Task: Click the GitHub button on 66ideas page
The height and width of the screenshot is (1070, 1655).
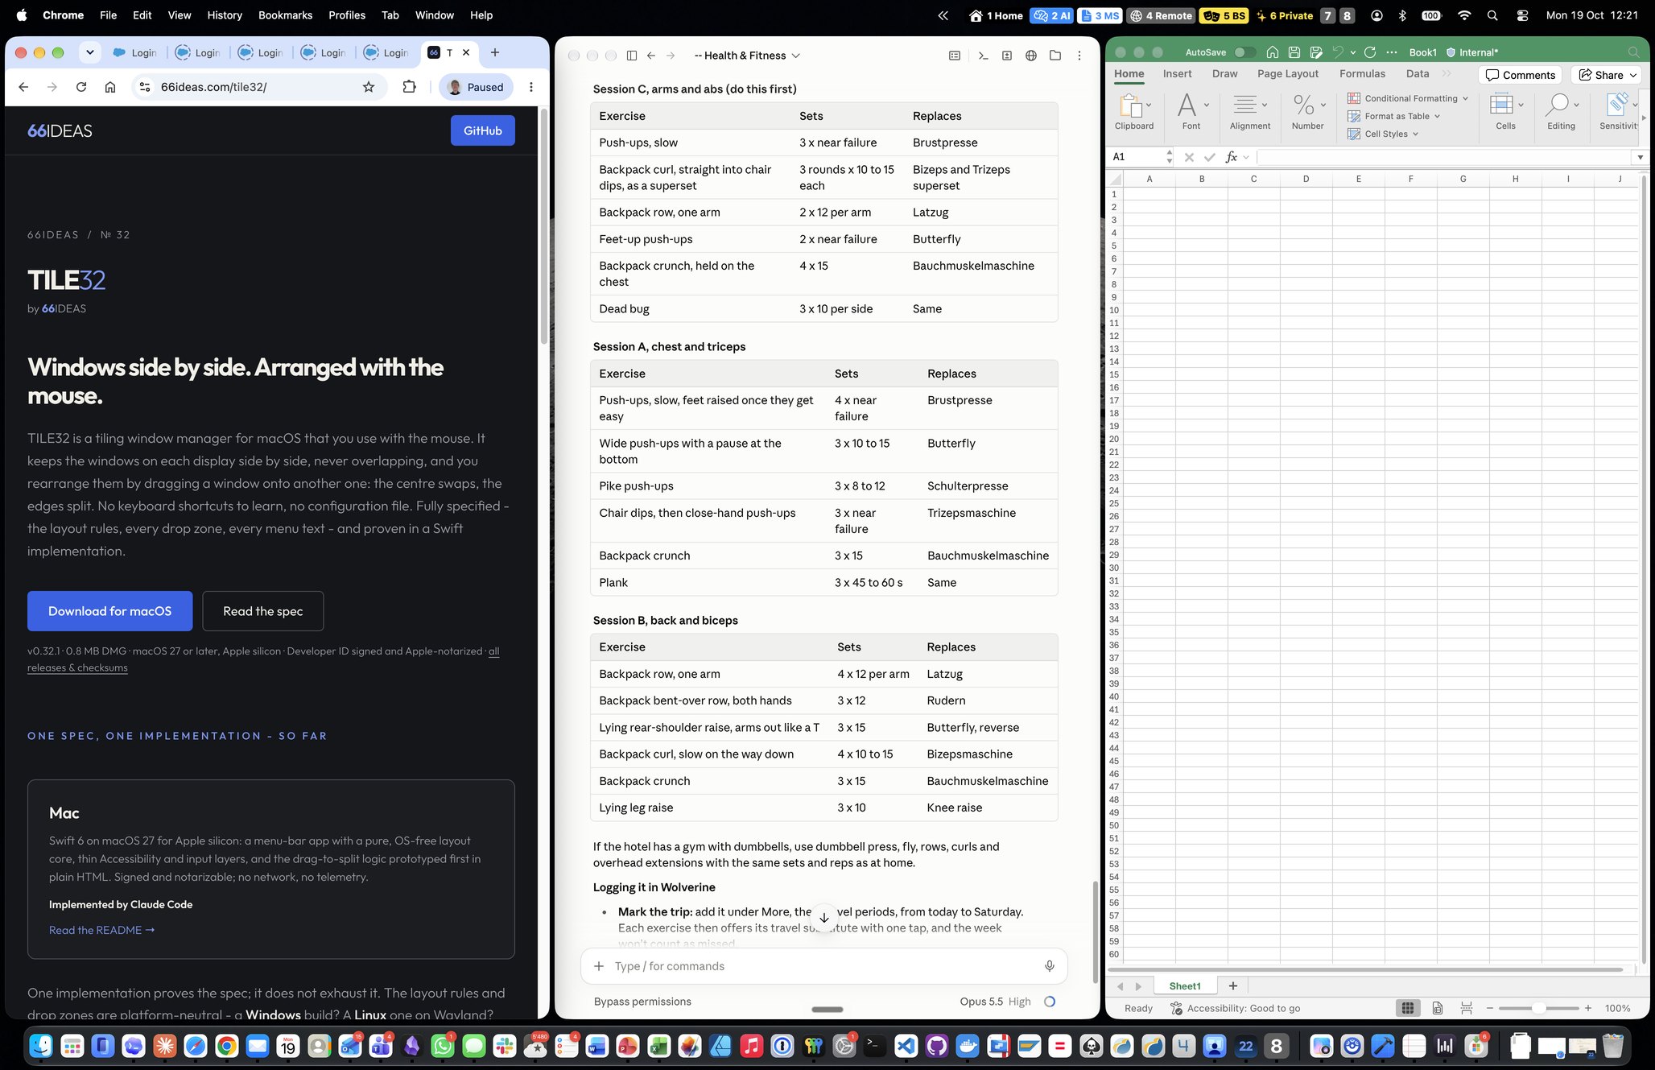Action: point(483,130)
